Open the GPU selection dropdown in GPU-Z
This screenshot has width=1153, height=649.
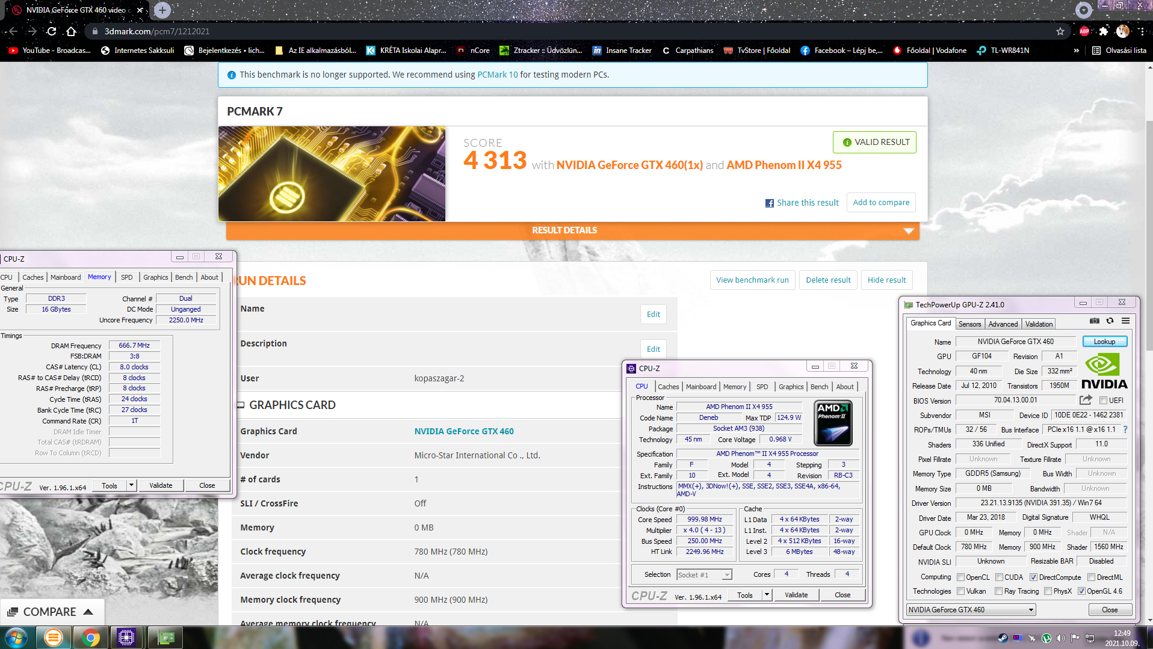971,610
